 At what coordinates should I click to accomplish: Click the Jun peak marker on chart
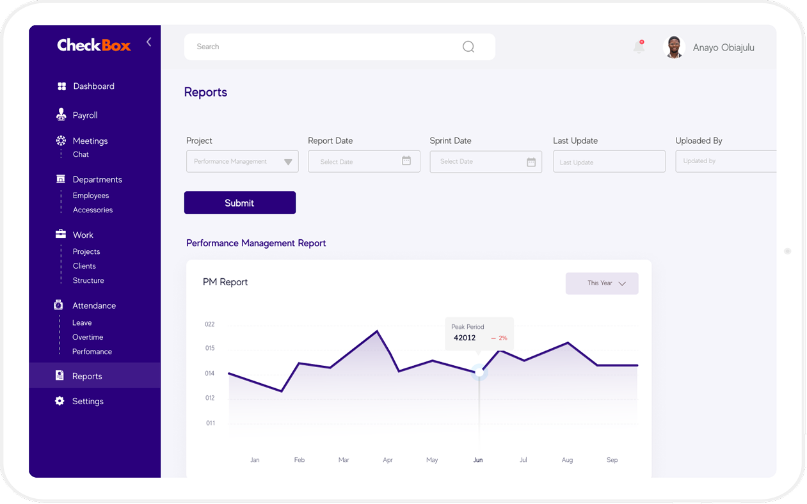(479, 372)
